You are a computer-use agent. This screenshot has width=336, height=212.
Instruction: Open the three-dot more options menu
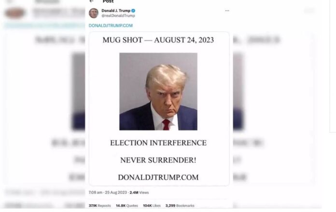pos(227,11)
